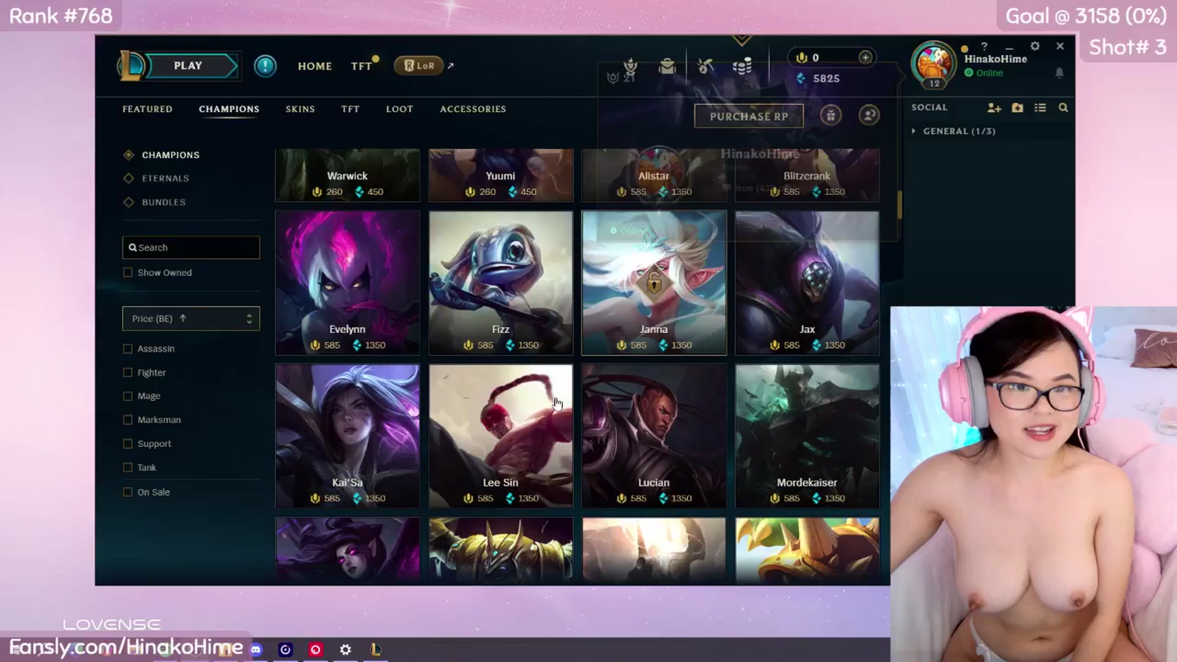This screenshot has width=1177, height=662.
Task: Open the Lee Sin champion card
Action: pyautogui.click(x=501, y=436)
